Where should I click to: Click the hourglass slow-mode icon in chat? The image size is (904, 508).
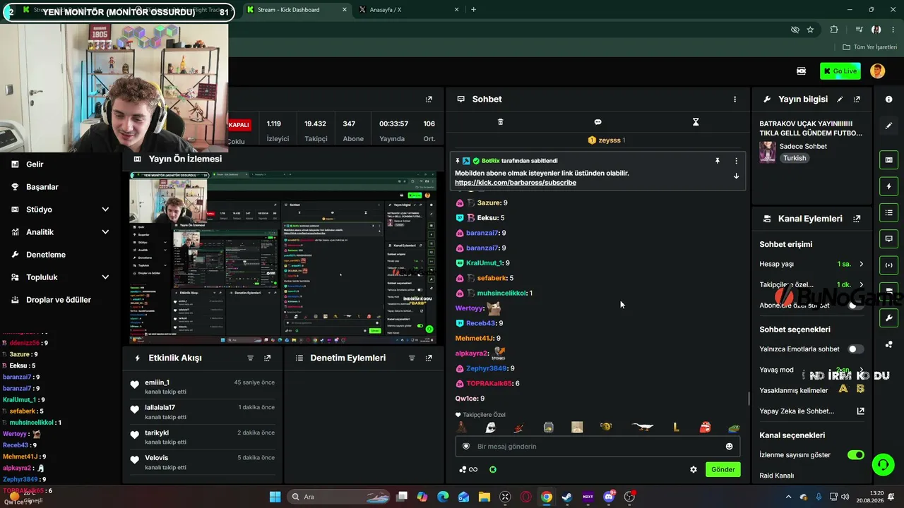696,122
